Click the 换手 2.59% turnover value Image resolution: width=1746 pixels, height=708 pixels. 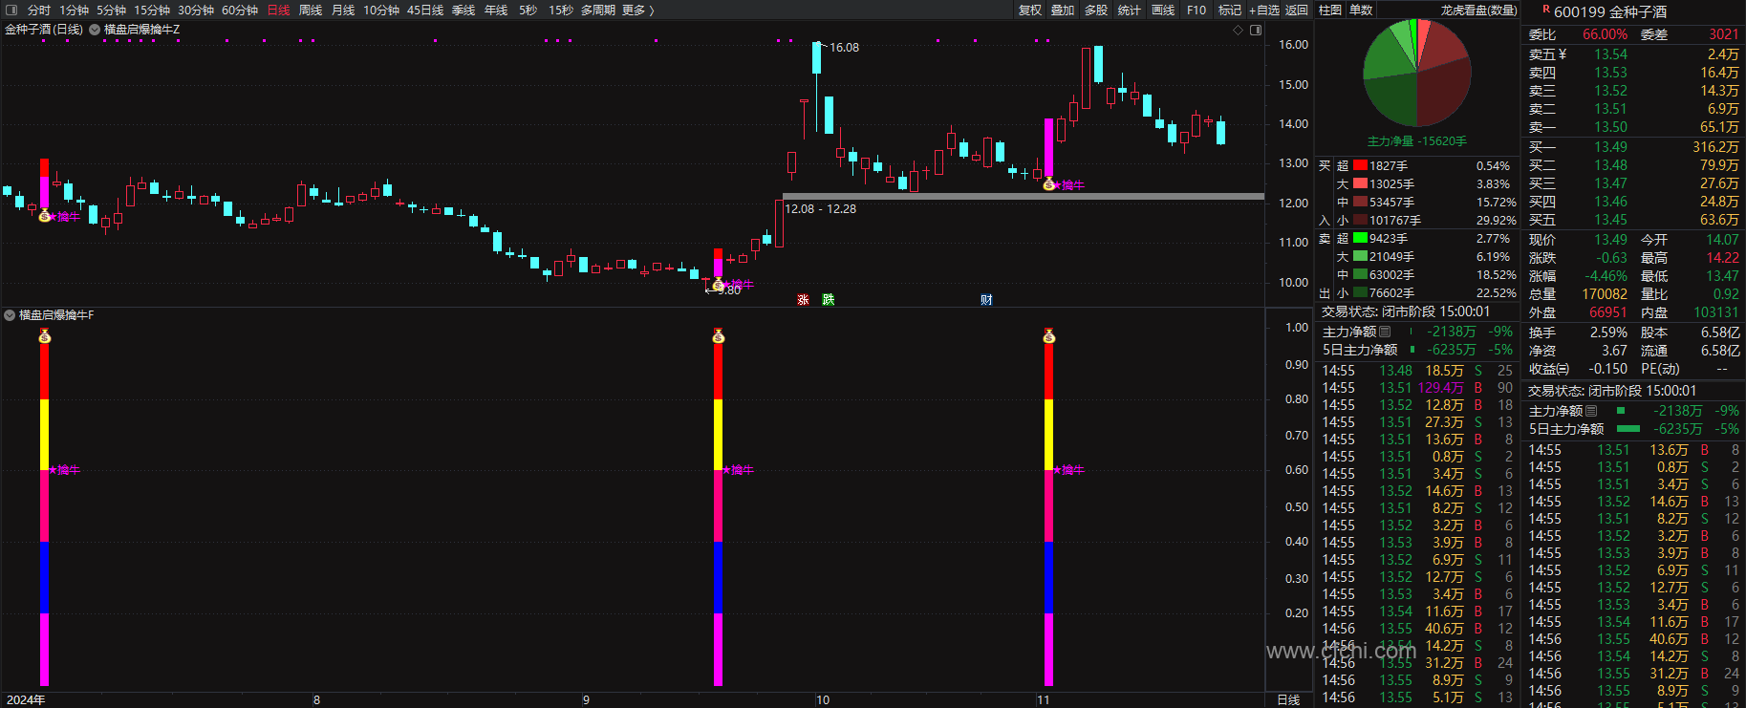click(1608, 333)
